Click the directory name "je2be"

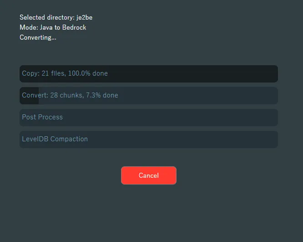85,17
